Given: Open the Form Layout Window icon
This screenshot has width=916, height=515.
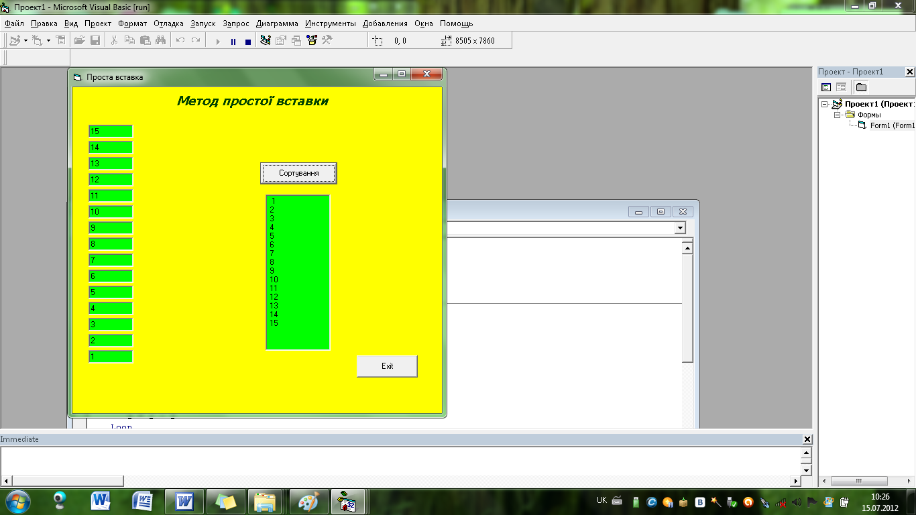Looking at the screenshot, I should click(296, 40).
